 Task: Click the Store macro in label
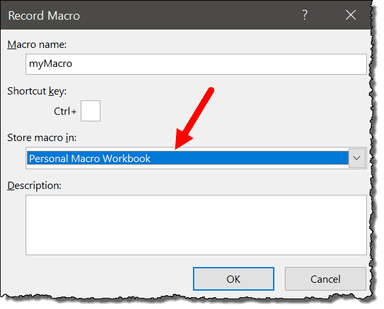[41, 138]
